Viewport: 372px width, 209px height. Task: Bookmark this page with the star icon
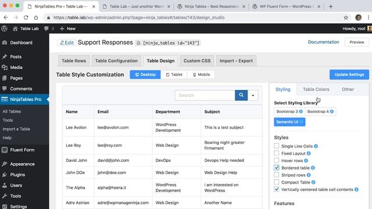point(346,17)
